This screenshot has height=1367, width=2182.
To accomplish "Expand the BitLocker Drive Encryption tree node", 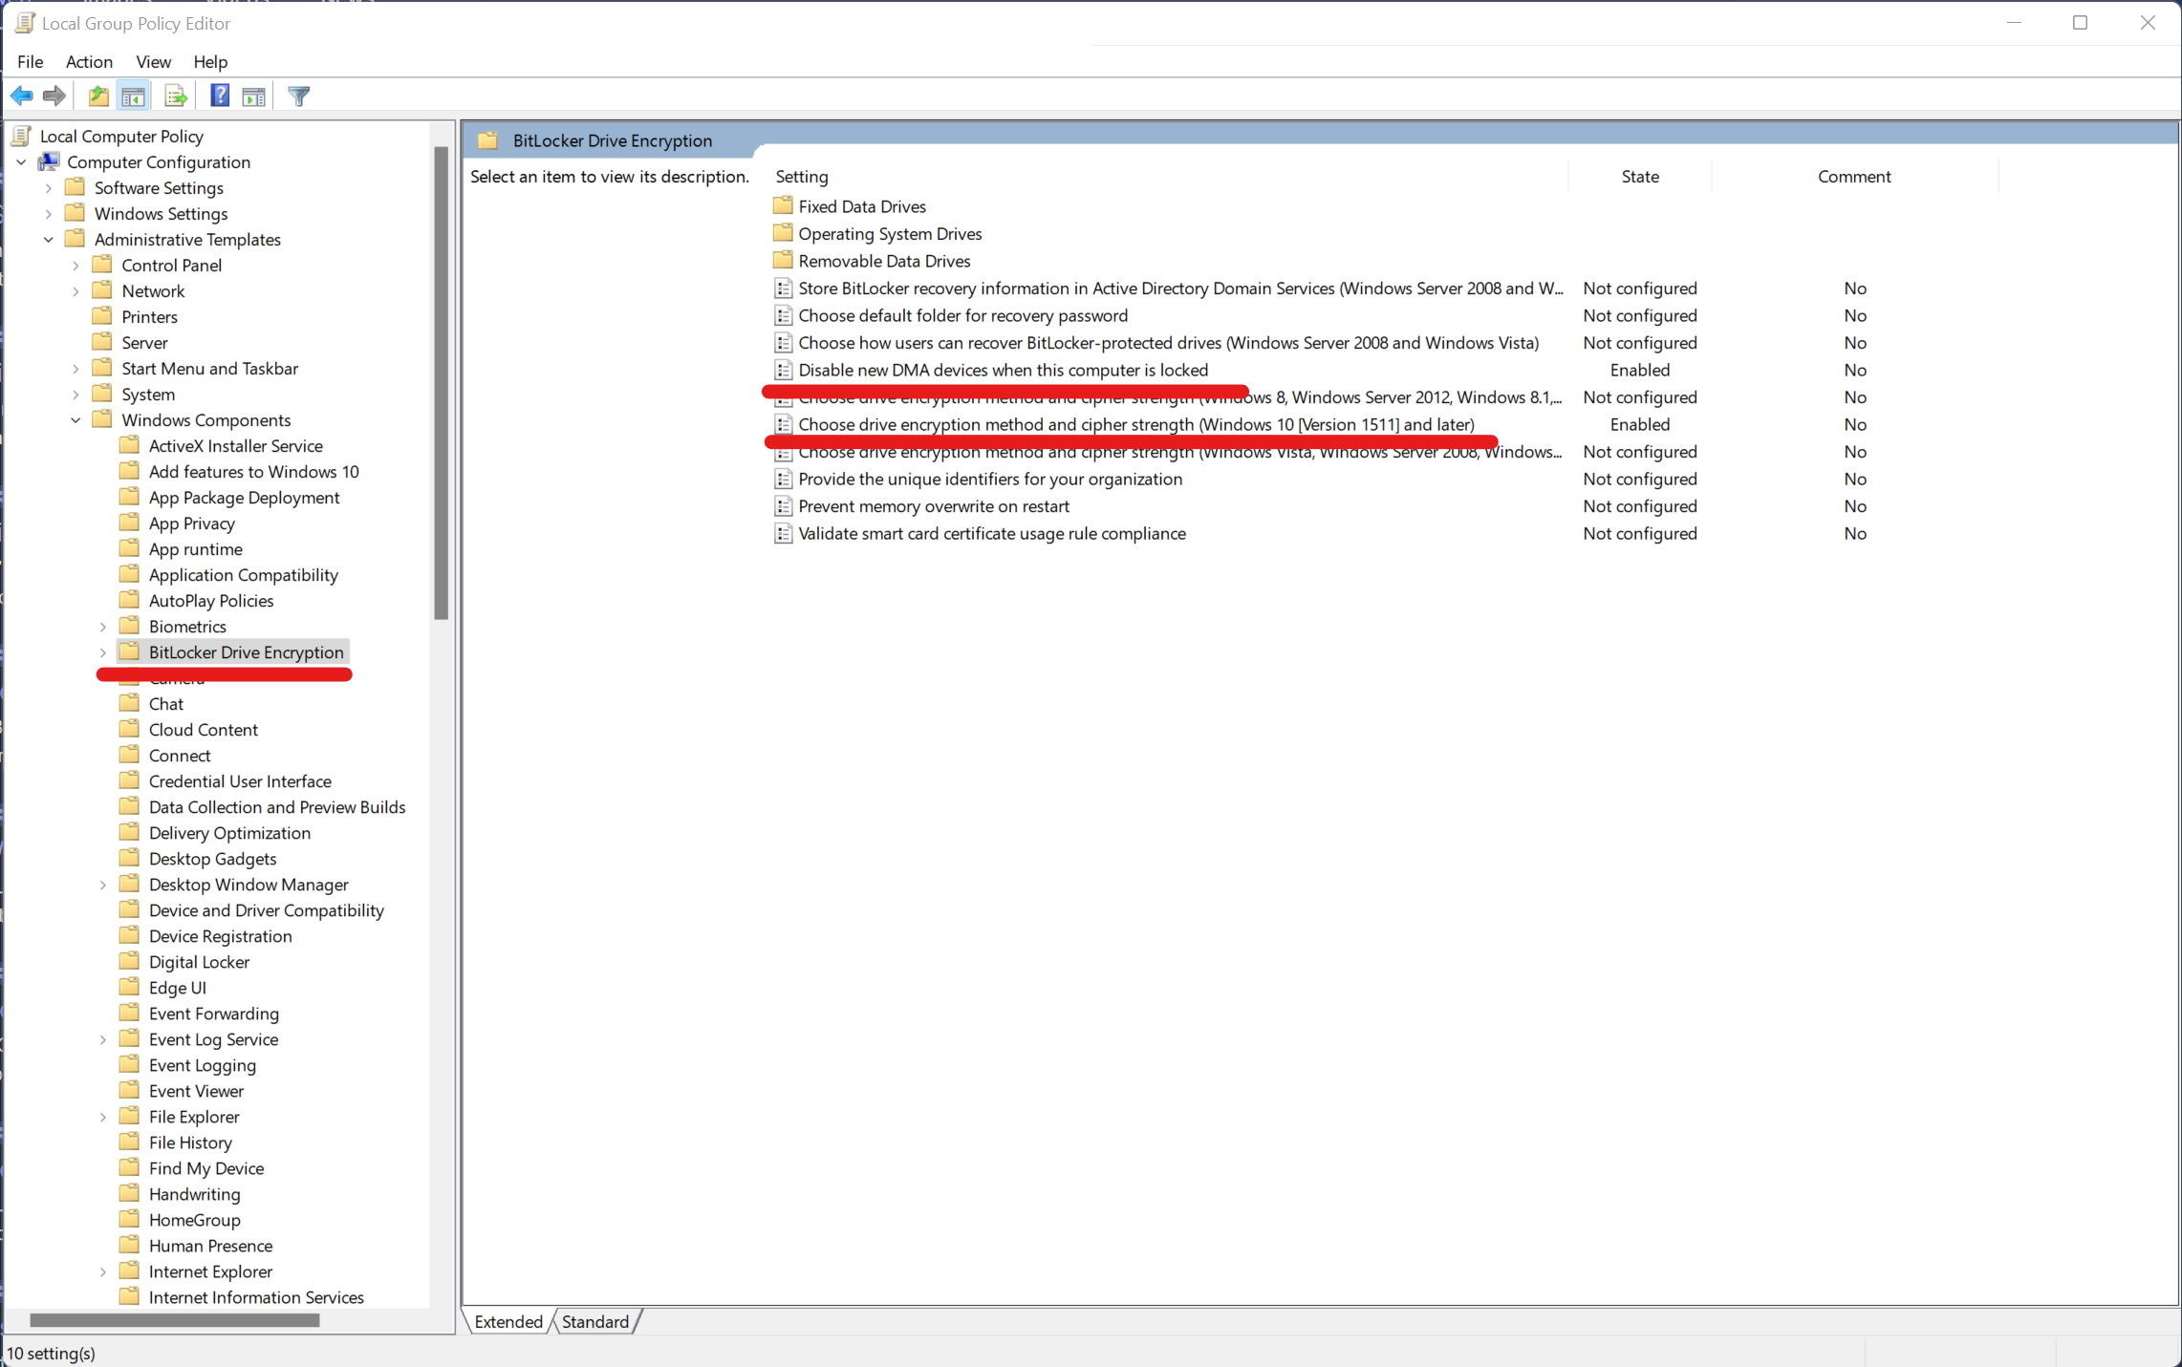I will point(103,652).
